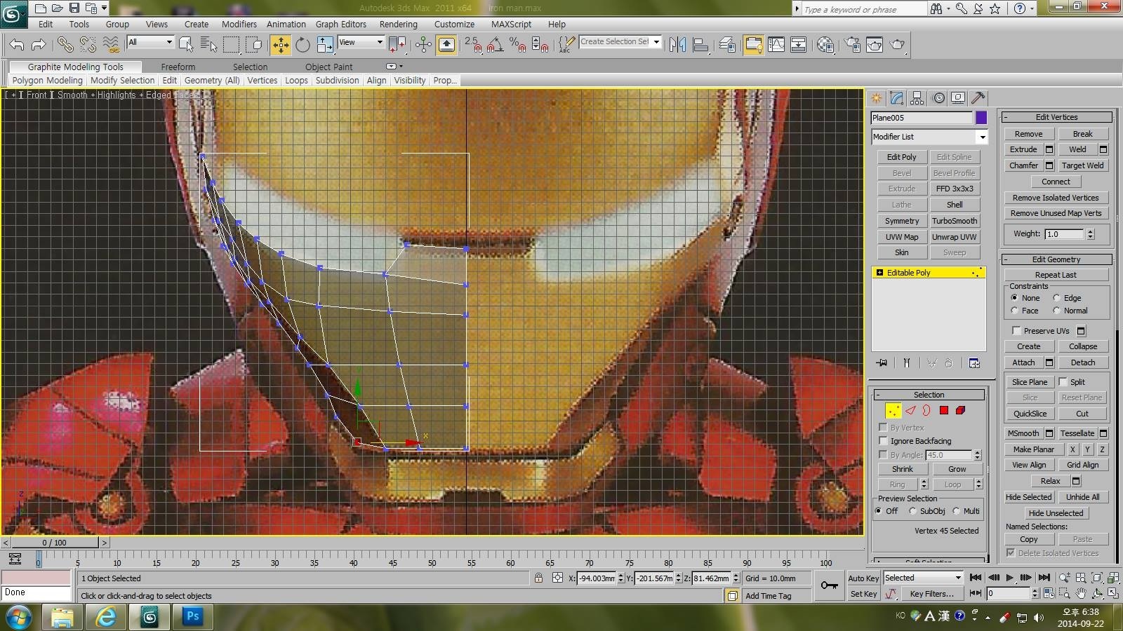1123x631 pixels.
Task: Click the Pin Stack icon
Action: 882,363
